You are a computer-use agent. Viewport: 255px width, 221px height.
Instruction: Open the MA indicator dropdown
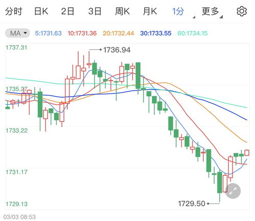(17, 33)
